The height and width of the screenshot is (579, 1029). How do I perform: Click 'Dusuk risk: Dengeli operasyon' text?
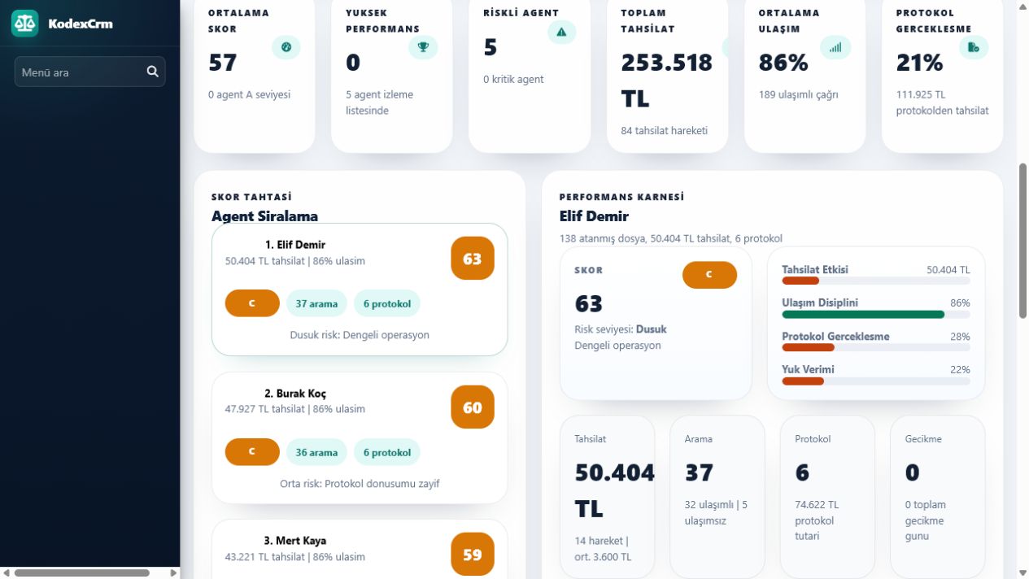click(360, 335)
